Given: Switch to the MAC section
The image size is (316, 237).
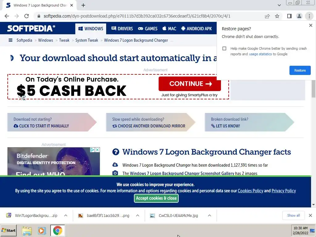Looking at the screenshot, I should point(169,29).
